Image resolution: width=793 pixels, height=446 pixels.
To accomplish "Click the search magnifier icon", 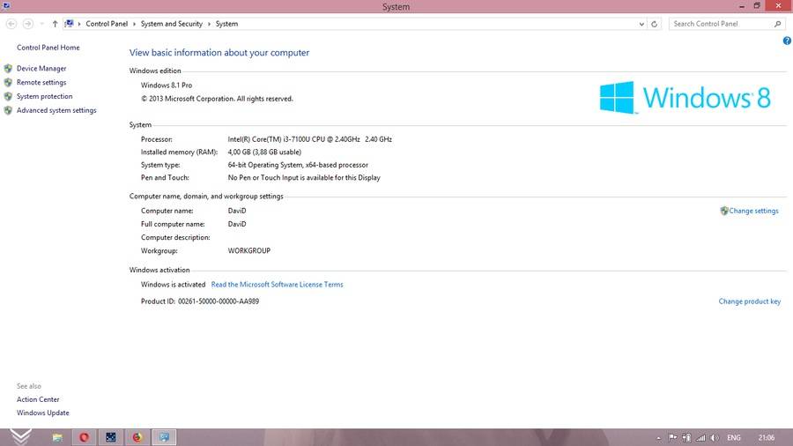I will click(777, 24).
